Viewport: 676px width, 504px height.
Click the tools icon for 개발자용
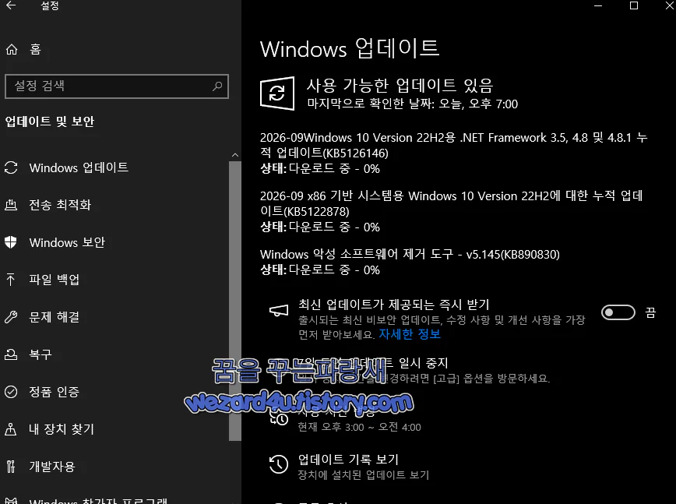point(11,466)
